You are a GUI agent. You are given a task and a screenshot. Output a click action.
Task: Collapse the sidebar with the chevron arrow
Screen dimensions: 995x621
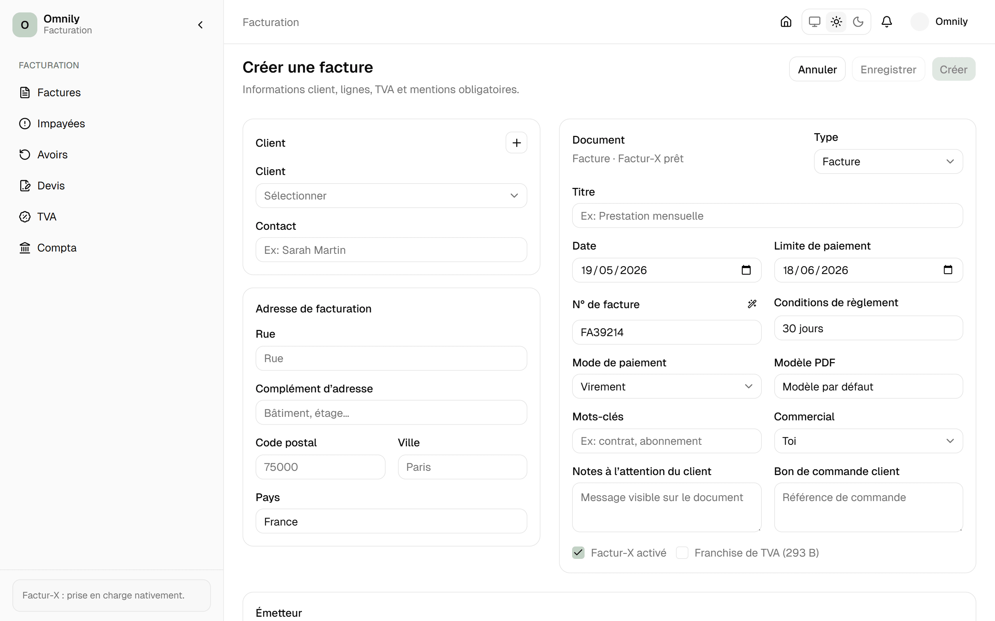200,25
